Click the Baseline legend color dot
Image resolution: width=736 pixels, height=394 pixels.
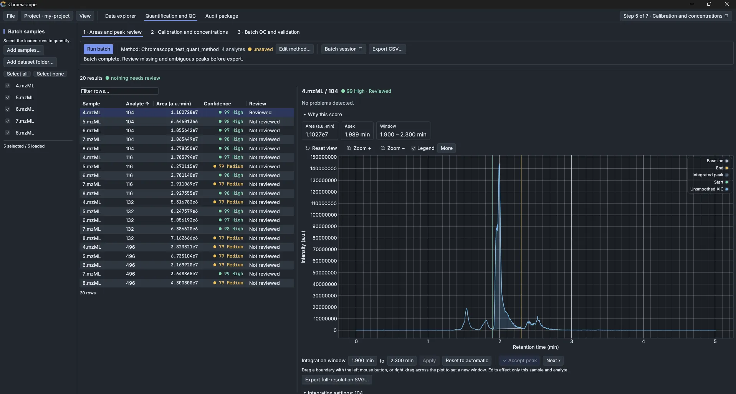coord(726,161)
